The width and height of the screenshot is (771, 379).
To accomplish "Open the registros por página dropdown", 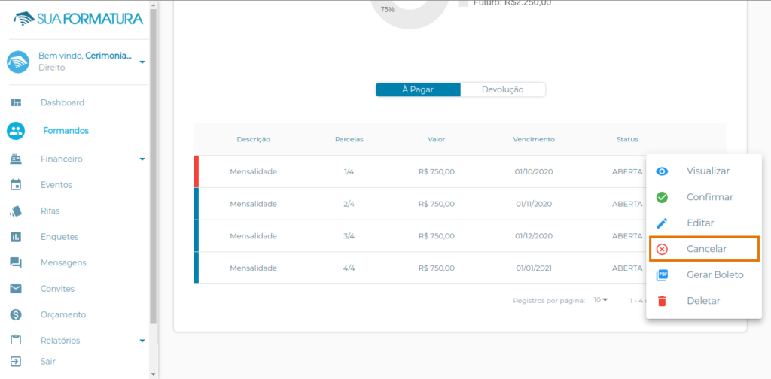I will click(600, 300).
